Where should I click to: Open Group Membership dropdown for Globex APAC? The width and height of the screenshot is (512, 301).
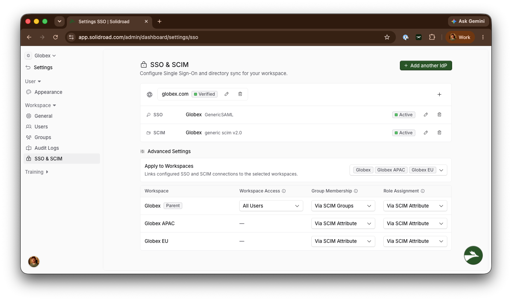(343, 223)
